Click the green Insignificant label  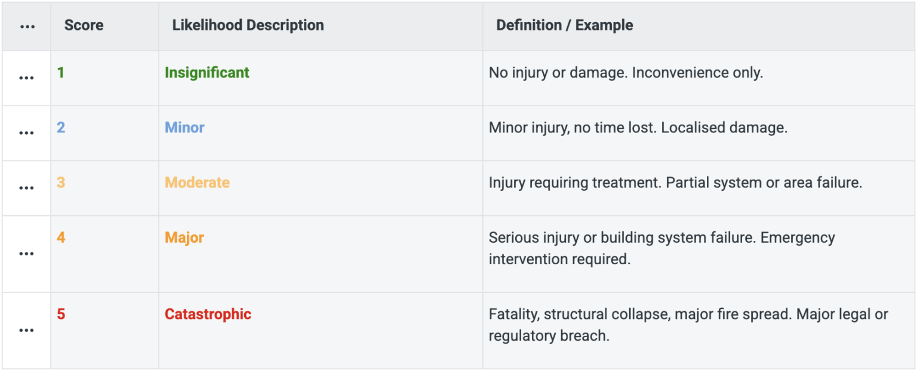(207, 72)
